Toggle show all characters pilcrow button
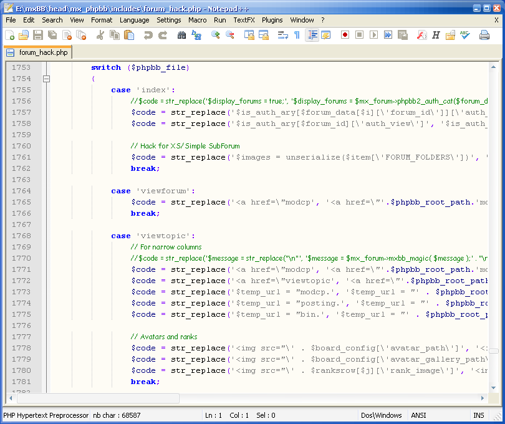The image size is (505, 424). coord(297,35)
